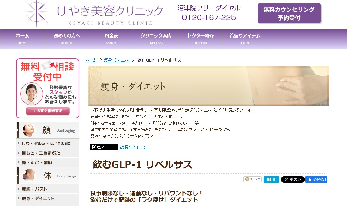Click the 無料カウンセリング予約受付 button
Image resolution: width=347 pixels, height=206 pixels.
[289, 13]
